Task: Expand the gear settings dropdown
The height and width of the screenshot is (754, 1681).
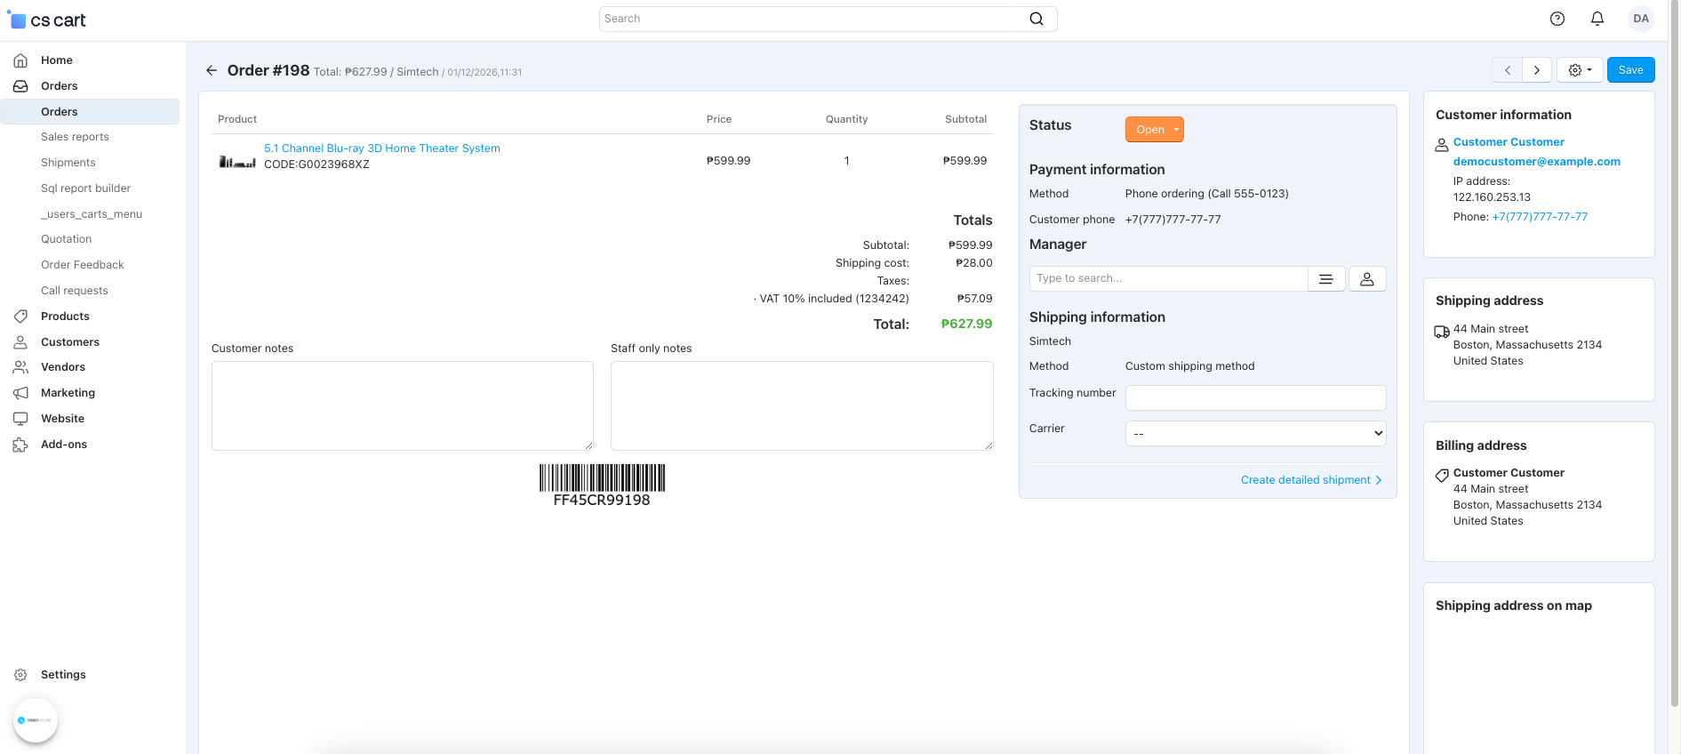Action: (1579, 70)
